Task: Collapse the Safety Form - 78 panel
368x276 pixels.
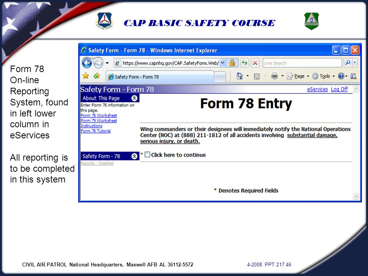Action: [134, 156]
